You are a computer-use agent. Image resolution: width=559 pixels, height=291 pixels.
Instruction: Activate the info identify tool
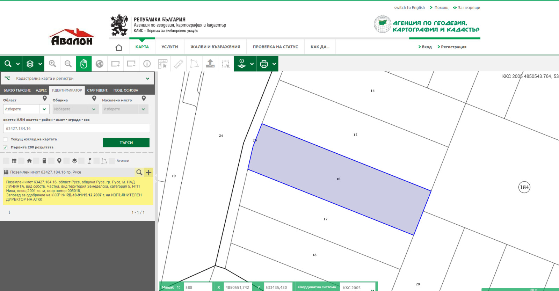[147, 64]
